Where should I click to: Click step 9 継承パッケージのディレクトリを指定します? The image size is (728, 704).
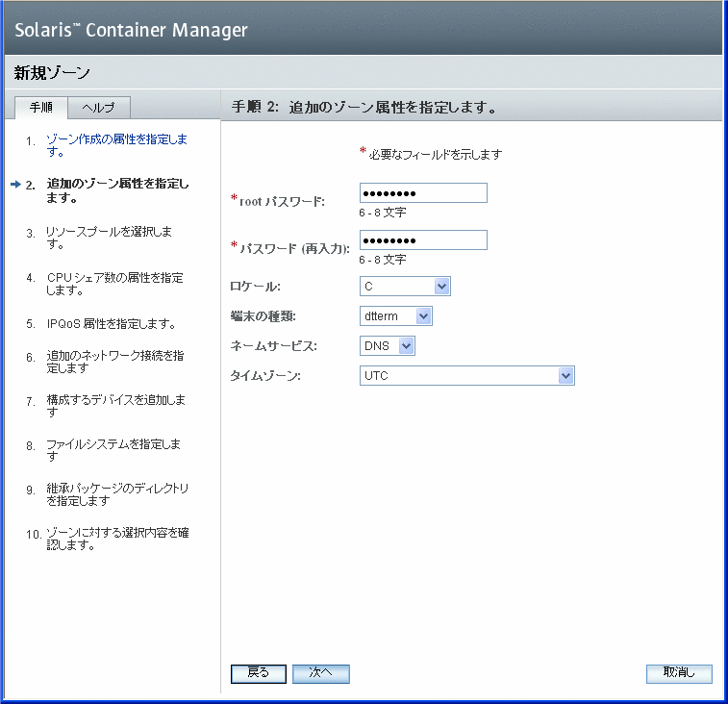point(117,494)
